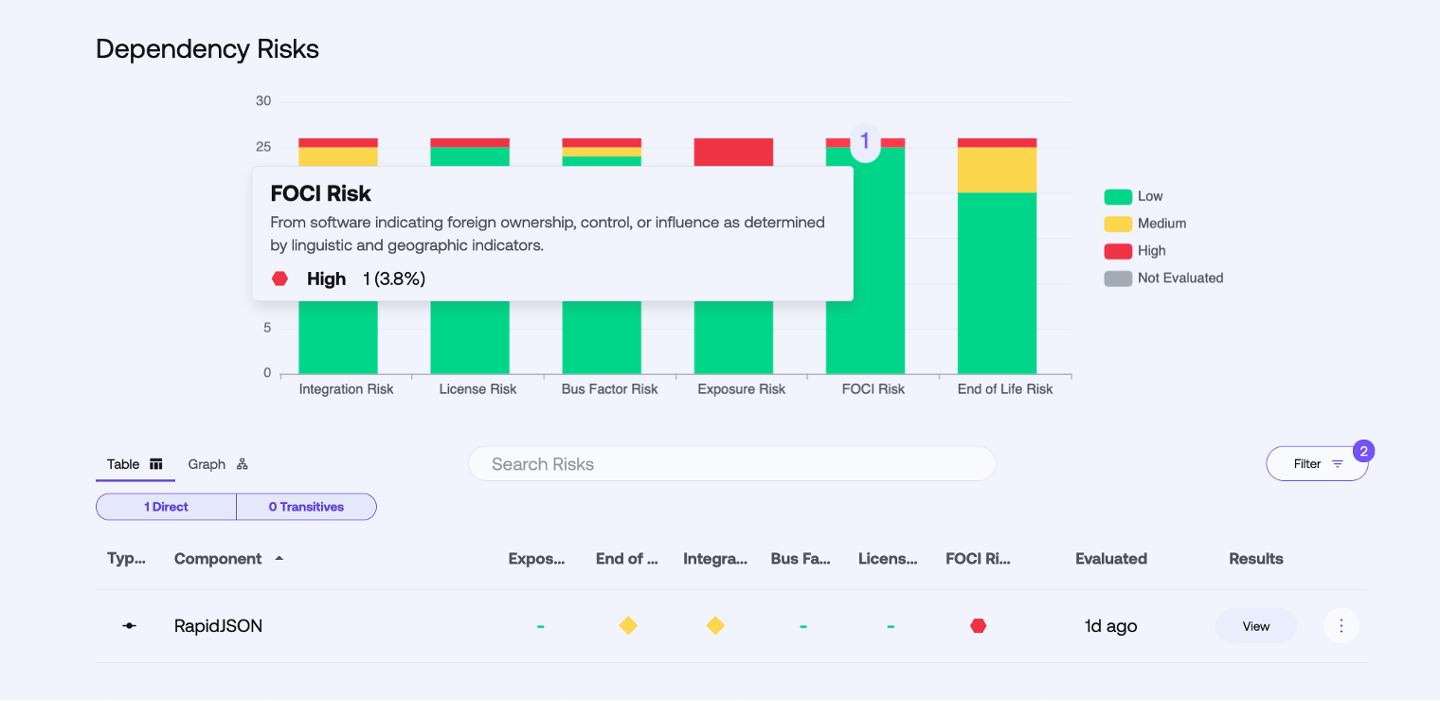Screen dimensions: 1440x701
Task: Select the 0 Transitives filter pill
Action: (x=306, y=507)
